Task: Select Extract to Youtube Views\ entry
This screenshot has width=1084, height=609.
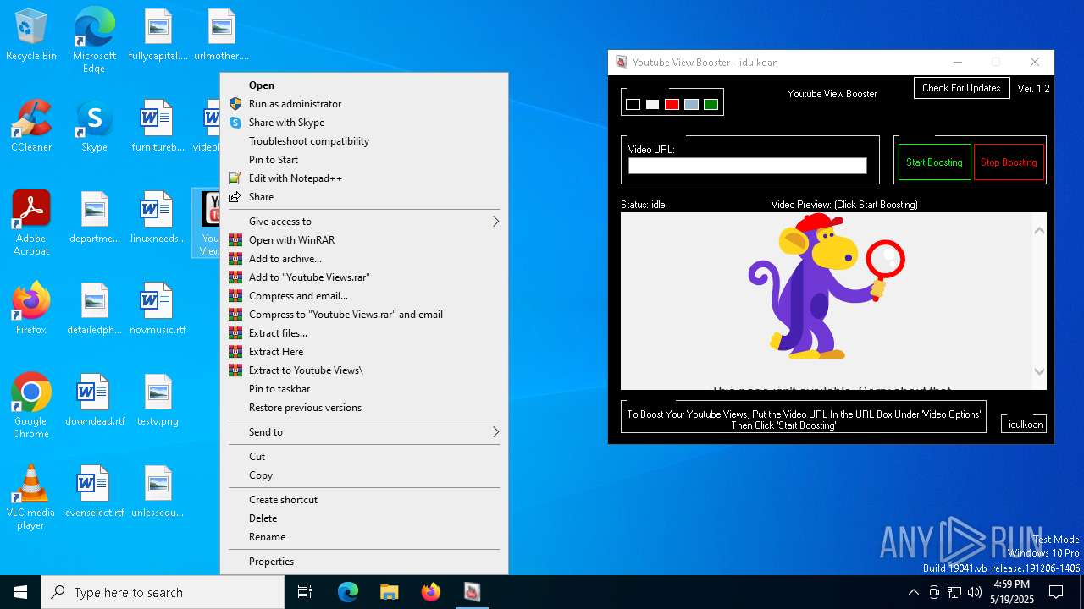Action: (364, 370)
